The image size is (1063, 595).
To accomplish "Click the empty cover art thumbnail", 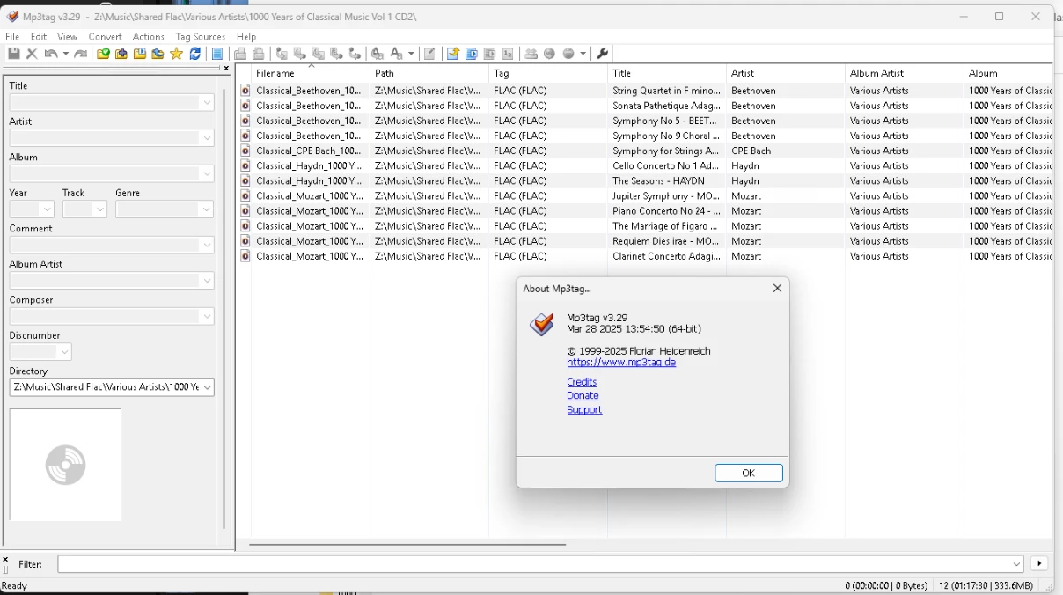I will (66, 465).
